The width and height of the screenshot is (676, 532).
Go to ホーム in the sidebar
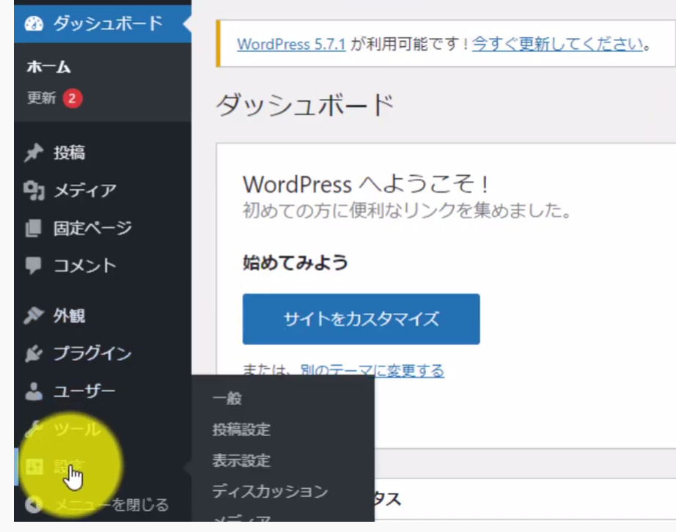(48, 67)
